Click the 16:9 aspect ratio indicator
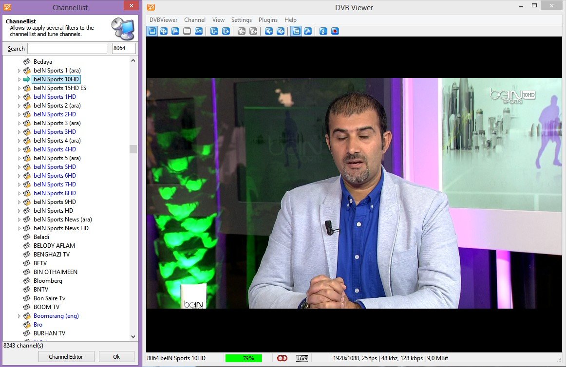 302,358
